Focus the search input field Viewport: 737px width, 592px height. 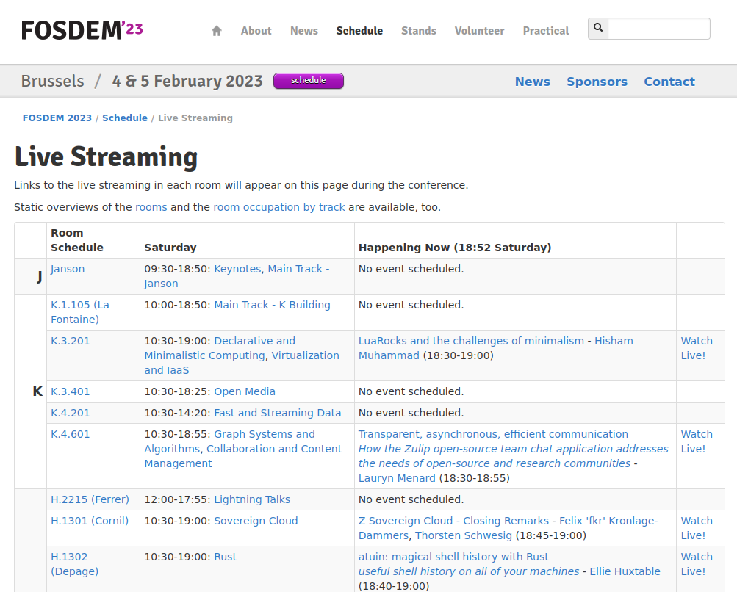click(659, 28)
